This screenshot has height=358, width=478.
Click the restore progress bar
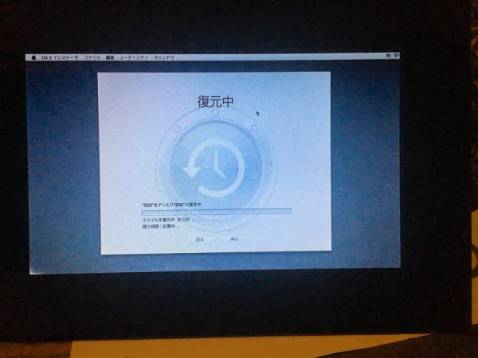pyautogui.click(x=217, y=211)
